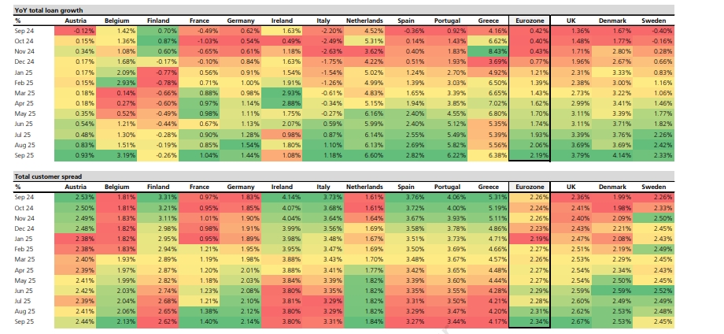The width and height of the screenshot is (724, 334).
Task: Click Jan 25 row label in customer spread table
Action: tap(24, 238)
